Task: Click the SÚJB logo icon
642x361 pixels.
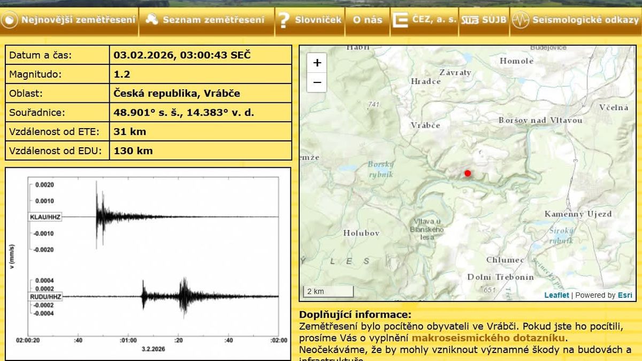Action: click(x=470, y=20)
